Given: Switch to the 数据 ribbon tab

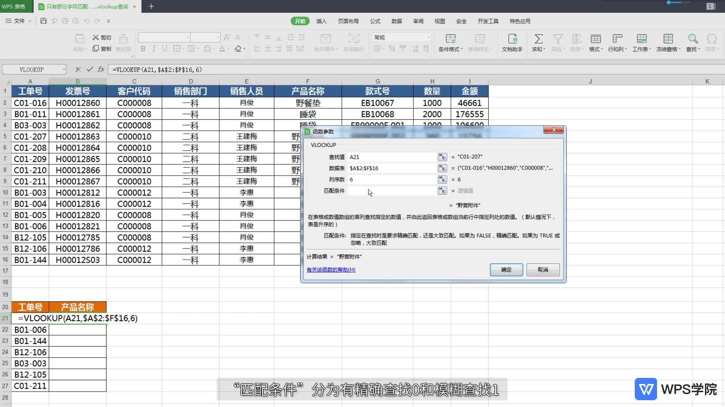Looking at the screenshot, I should point(396,21).
